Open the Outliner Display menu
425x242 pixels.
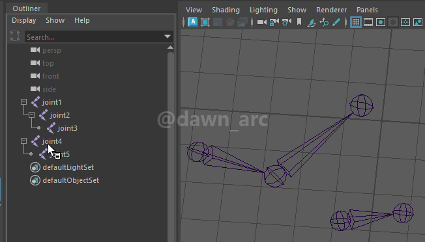pyautogui.click(x=24, y=20)
